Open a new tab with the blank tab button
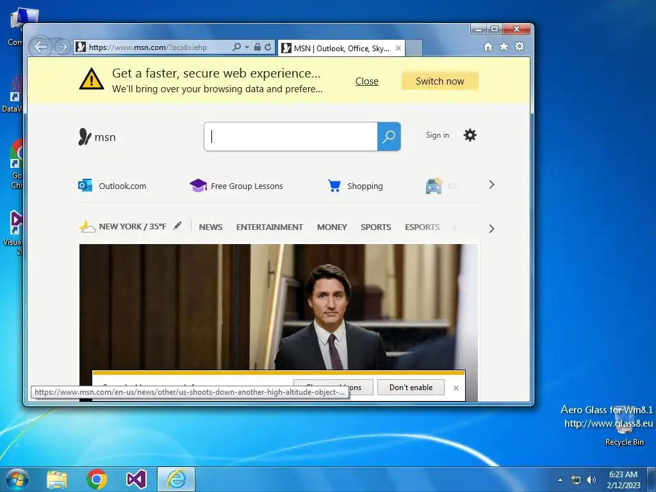 (x=414, y=48)
